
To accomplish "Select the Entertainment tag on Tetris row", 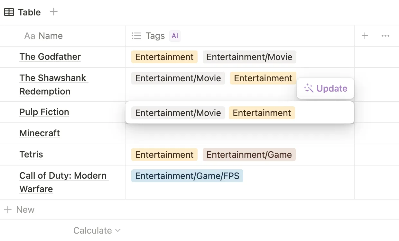I will [x=164, y=155].
